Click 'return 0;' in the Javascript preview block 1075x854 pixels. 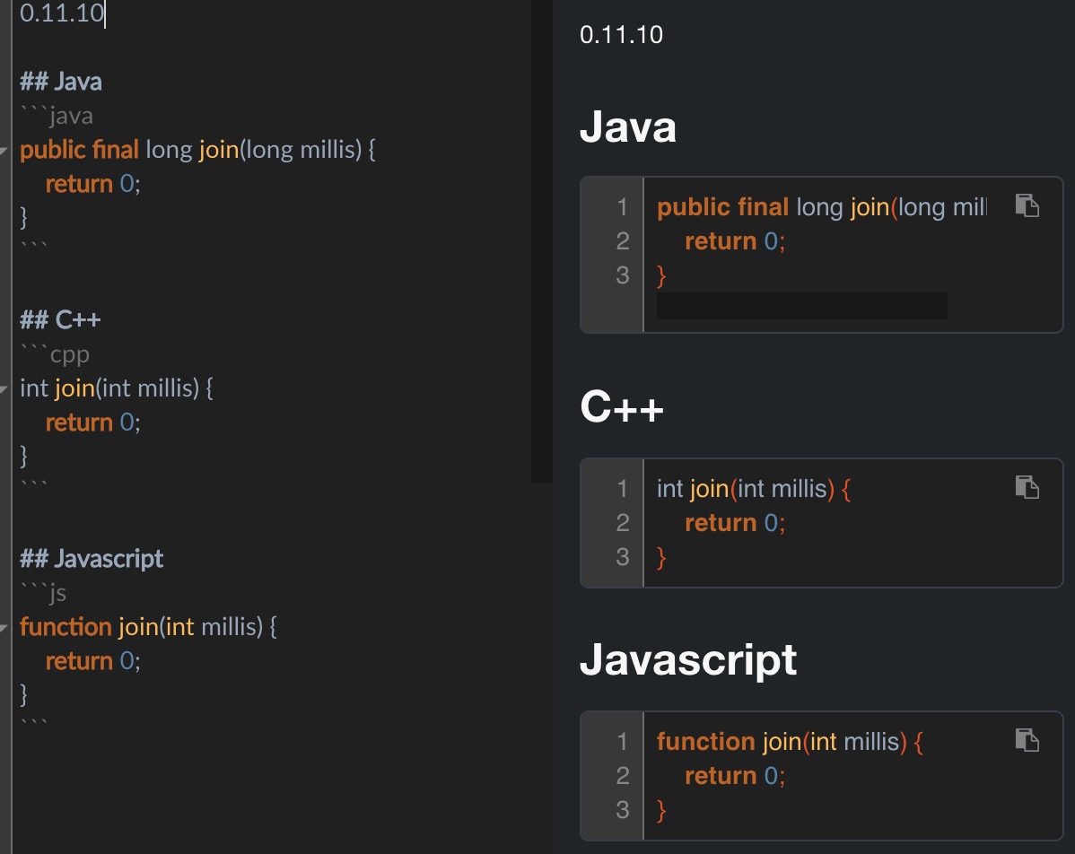[735, 776]
